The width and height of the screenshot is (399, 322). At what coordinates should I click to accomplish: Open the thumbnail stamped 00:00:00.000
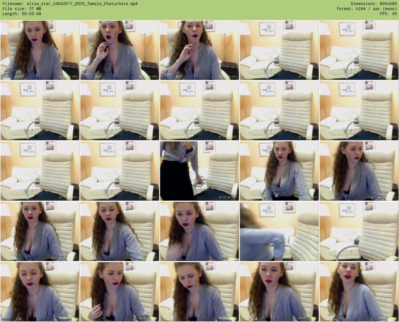pos(40,50)
